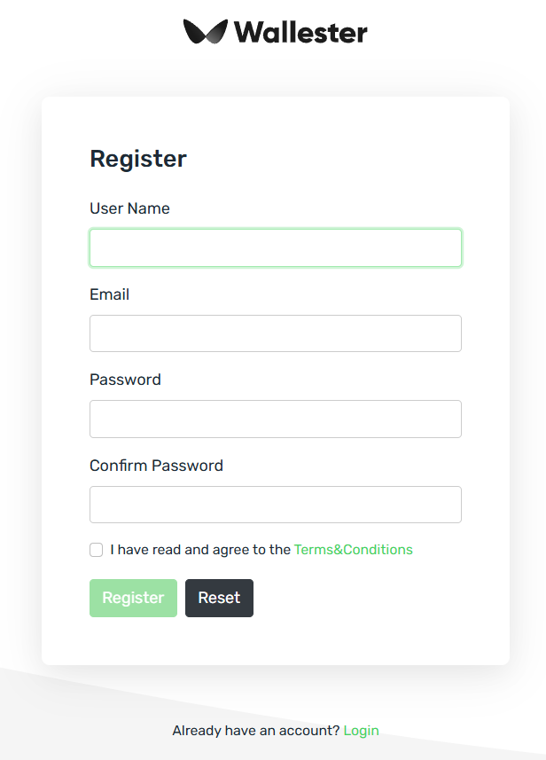This screenshot has width=546, height=760.
Task: Click the Register heading
Action: click(138, 159)
